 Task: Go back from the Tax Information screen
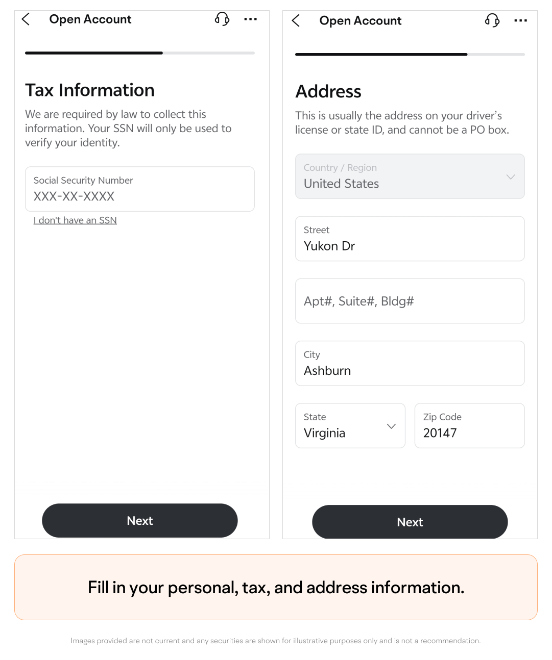click(x=26, y=19)
